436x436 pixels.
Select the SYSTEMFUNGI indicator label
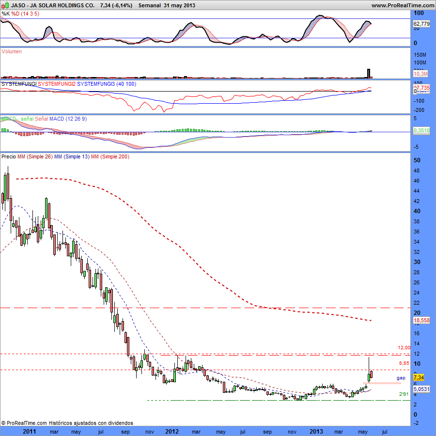(19, 84)
